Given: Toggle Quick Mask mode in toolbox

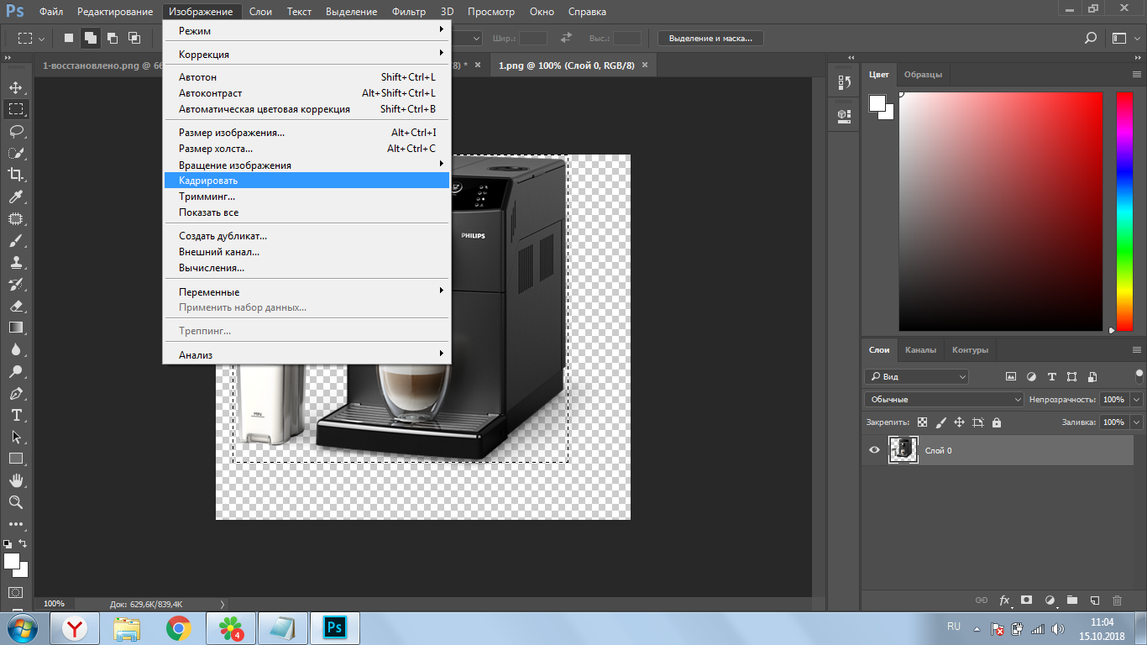Looking at the screenshot, I should pos(15,592).
